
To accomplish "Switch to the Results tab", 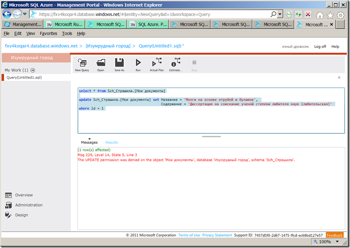I will (x=111, y=142).
